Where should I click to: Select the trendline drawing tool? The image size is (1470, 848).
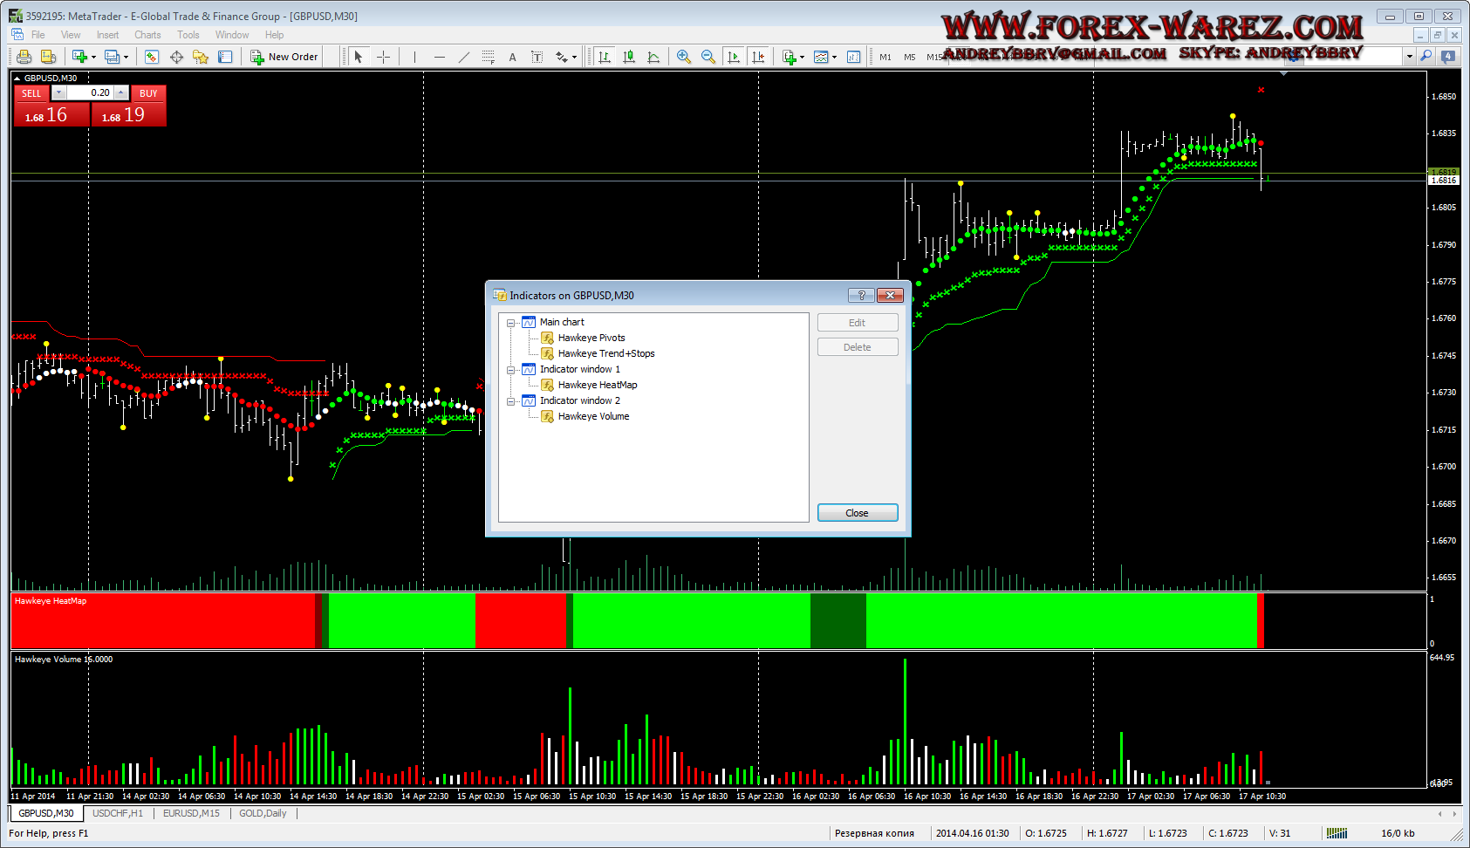click(464, 57)
